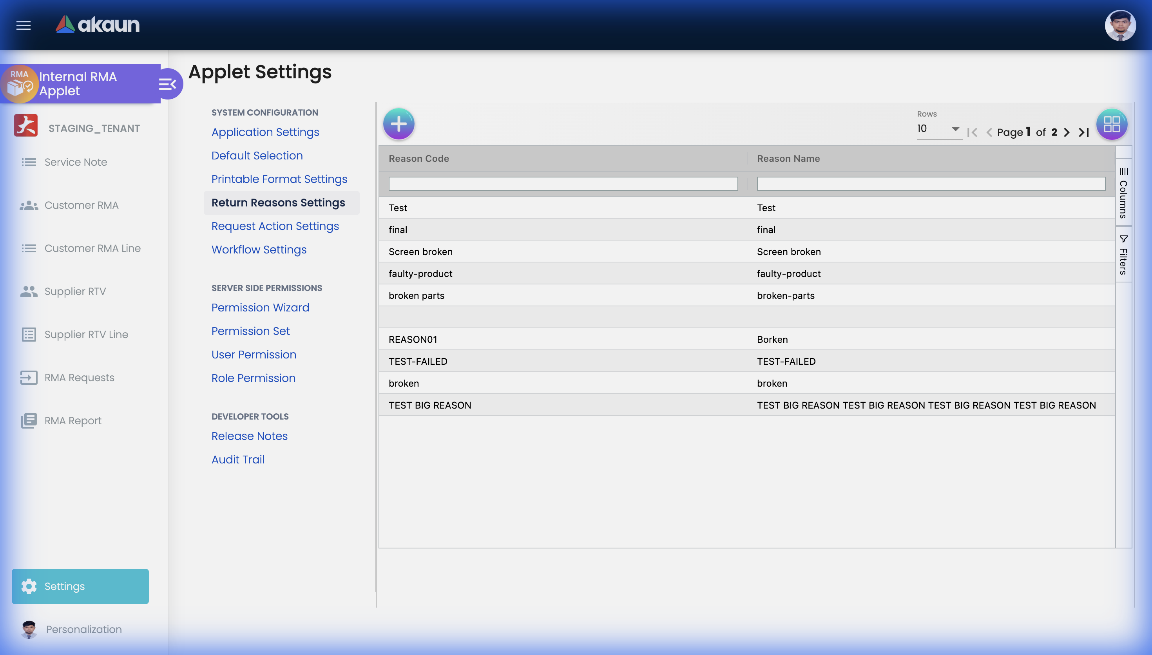This screenshot has width=1152, height=655.
Task: Open the Audit Trail page
Action: [x=237, y=459]
